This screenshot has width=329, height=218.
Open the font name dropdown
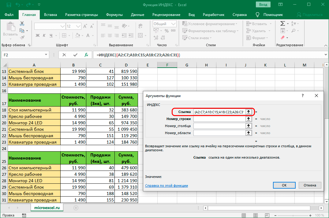tap(62, 26)
